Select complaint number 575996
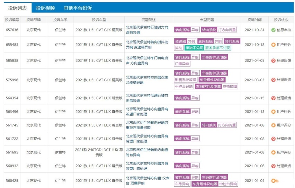Image resolution: width=295 pixels, height=188 pixels. pos(12,80)
